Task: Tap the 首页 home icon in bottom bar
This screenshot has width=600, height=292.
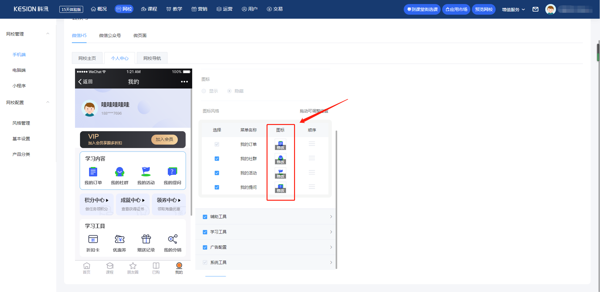Action: tap(87, 266)
